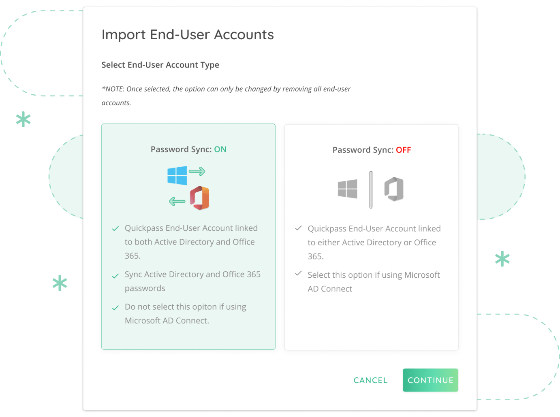
Task: Click 'Select this option if using Microsoft AD Connect'
Action: click(x=374, y=282)
